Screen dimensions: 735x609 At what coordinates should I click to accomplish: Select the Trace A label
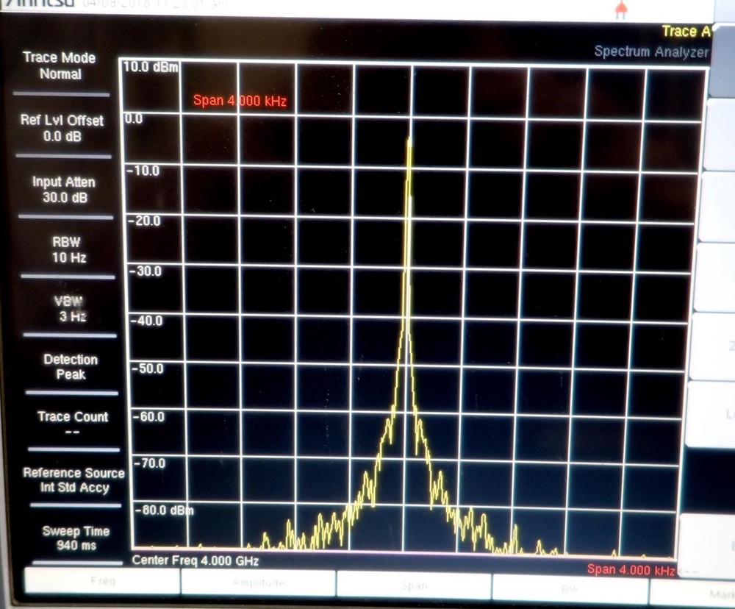pyautogui.click(x=686, y=31)
